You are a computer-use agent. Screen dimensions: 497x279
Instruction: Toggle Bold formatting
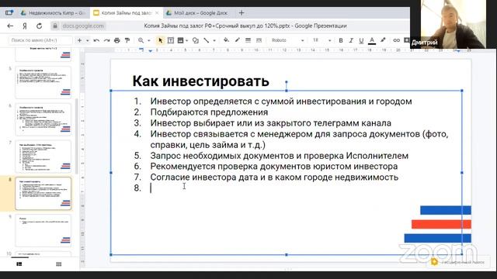pos(341,40)
